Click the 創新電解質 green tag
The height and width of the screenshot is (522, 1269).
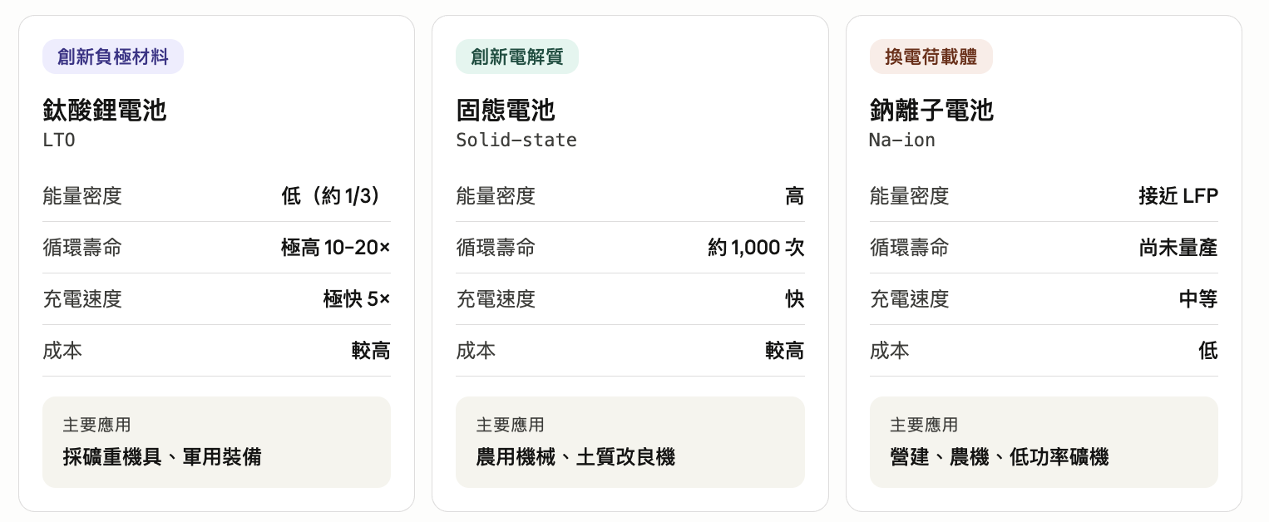click(x=516, y=57)
